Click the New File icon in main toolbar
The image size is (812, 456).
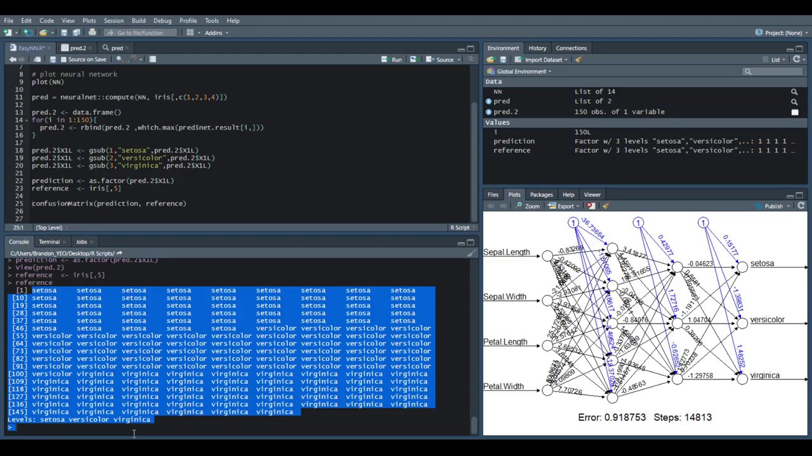(7, 32)
